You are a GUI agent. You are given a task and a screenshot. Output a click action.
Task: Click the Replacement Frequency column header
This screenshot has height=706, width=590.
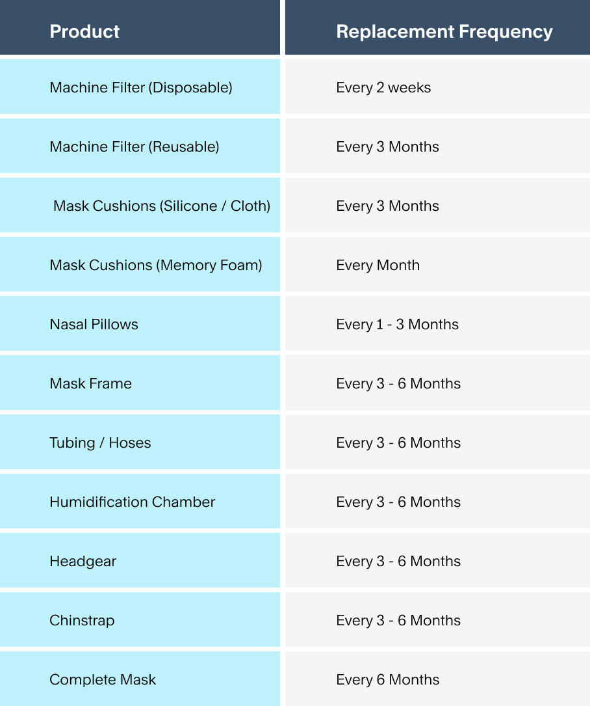point(444,31)
